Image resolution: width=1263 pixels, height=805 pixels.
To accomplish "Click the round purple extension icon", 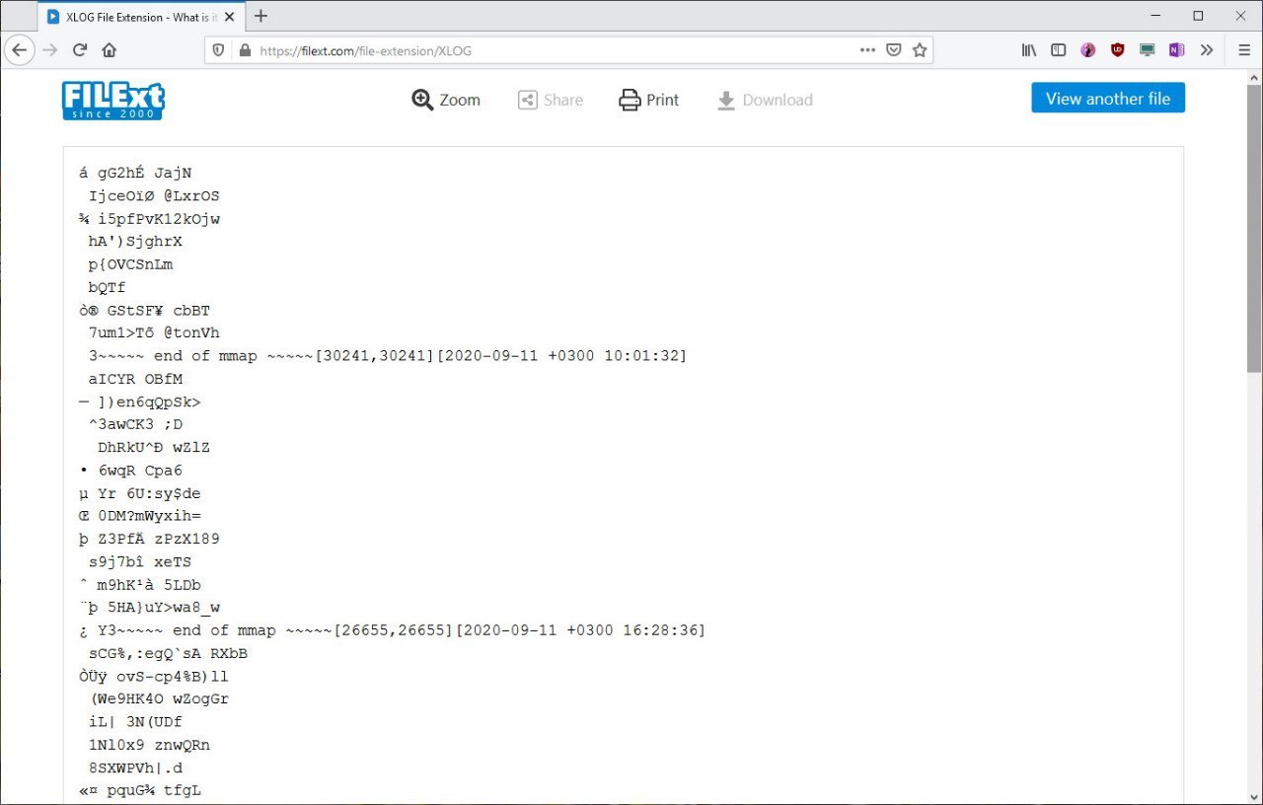I will 1088,50.
